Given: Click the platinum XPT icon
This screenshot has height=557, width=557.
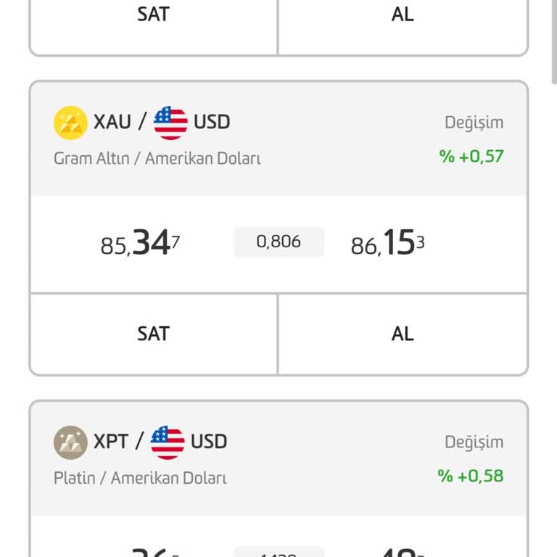Looking at the screenshot, I should click(x=70, y=442).
